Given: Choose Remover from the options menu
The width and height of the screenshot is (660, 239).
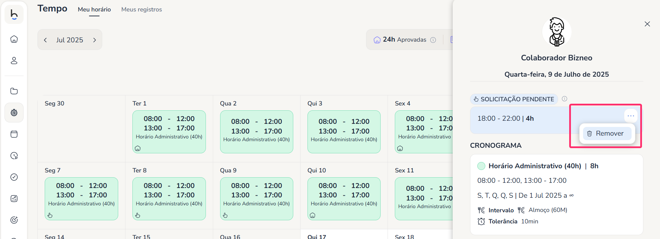Looking at the screenshot, I should point(607,134).
